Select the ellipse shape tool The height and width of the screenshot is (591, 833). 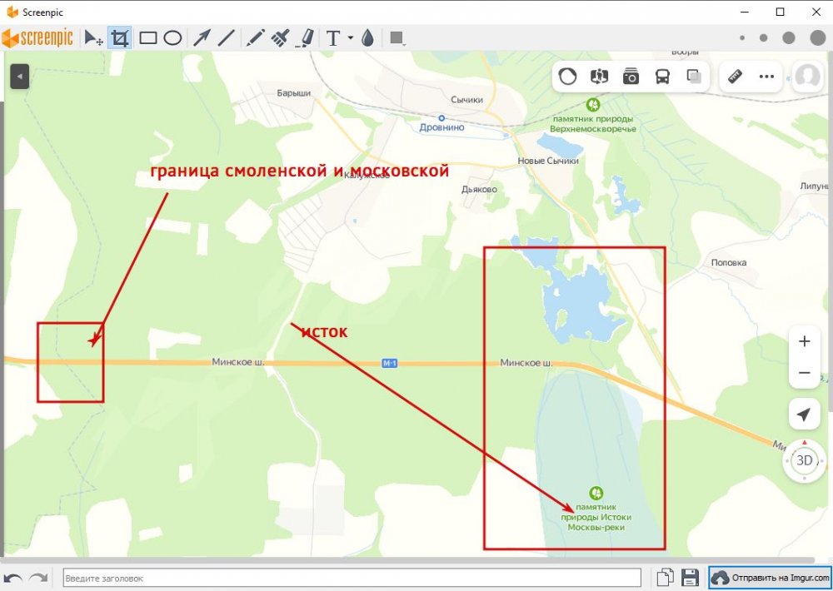tap(172, 38)
